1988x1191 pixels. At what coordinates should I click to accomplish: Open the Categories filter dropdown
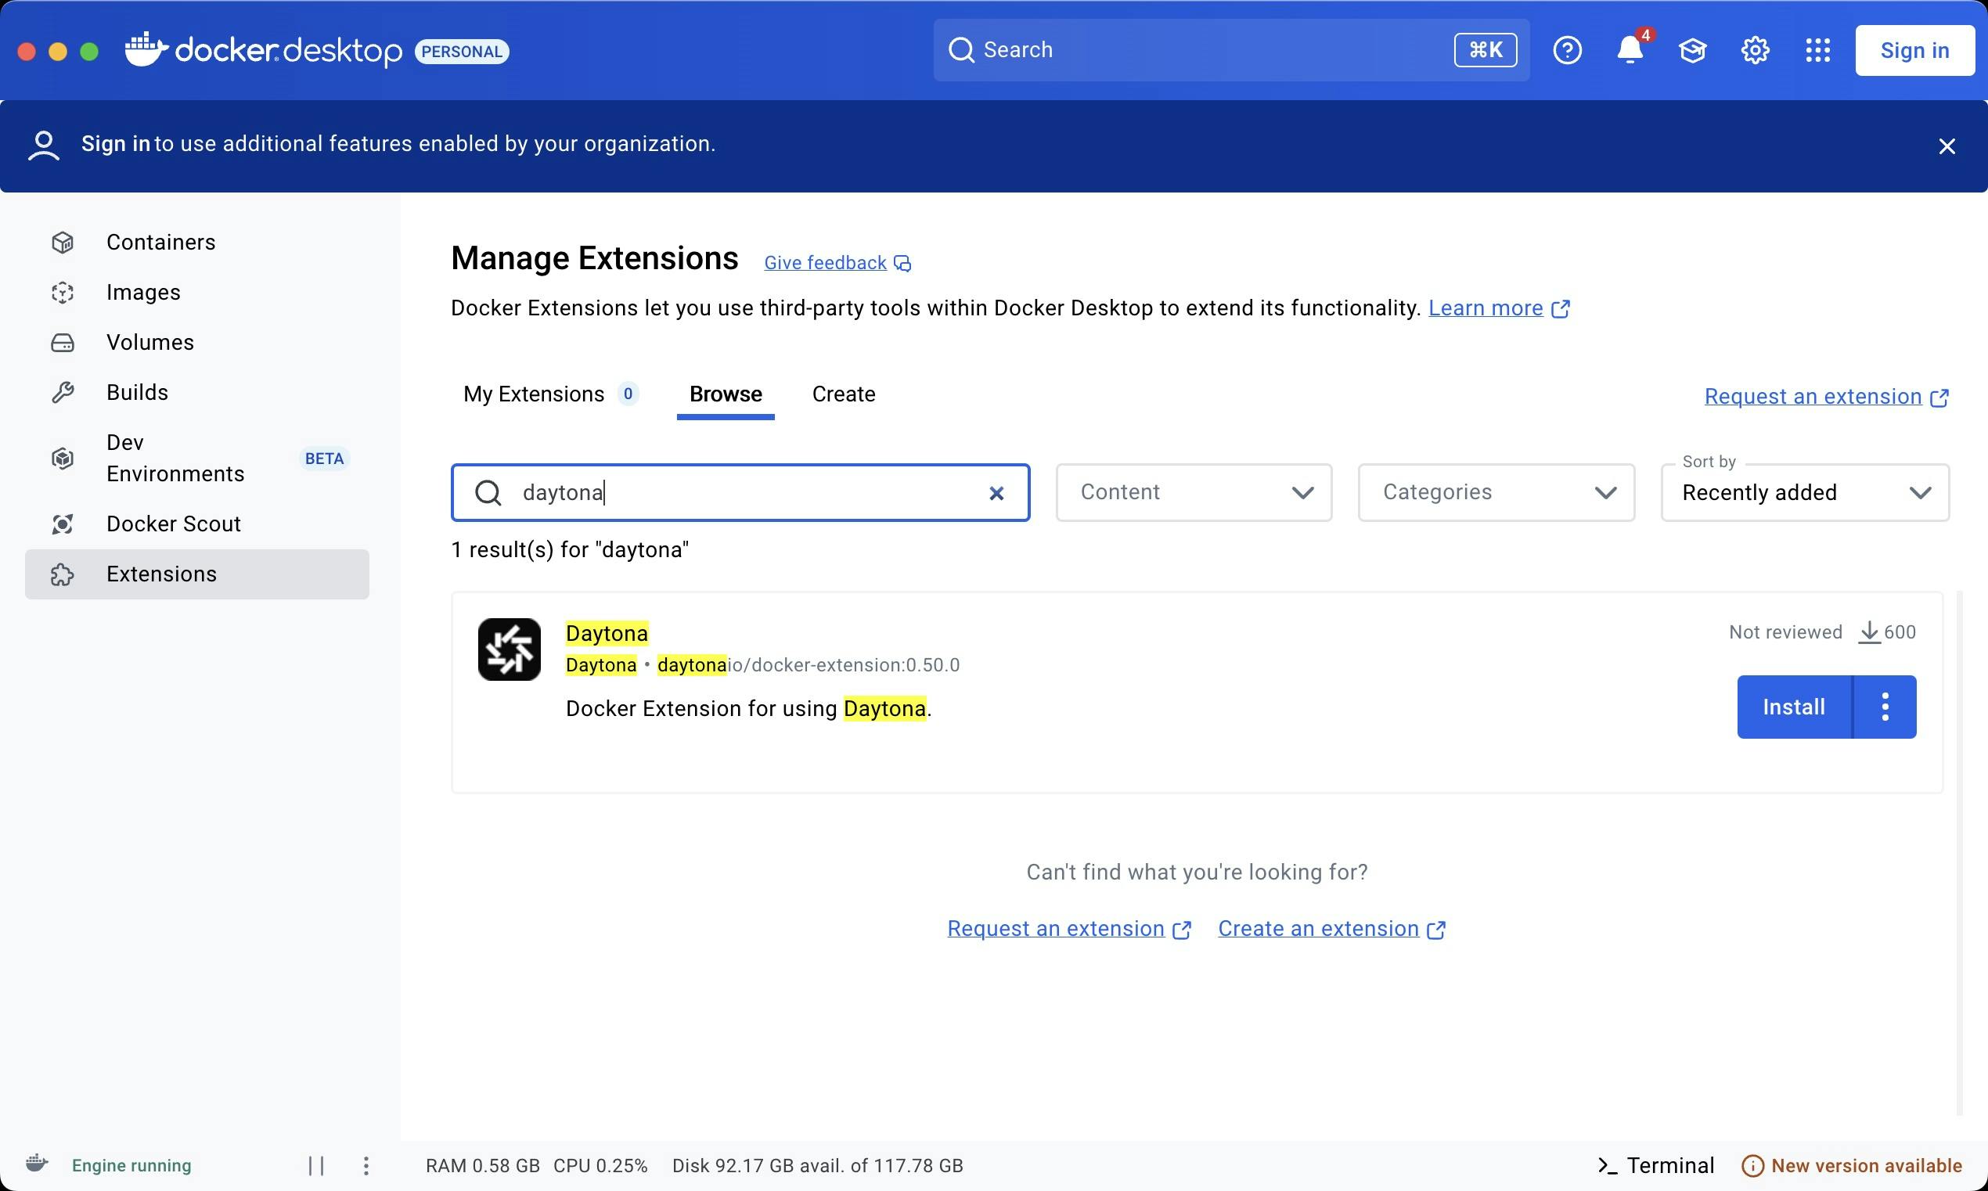pyautogui.click(x=1496, y=492)
